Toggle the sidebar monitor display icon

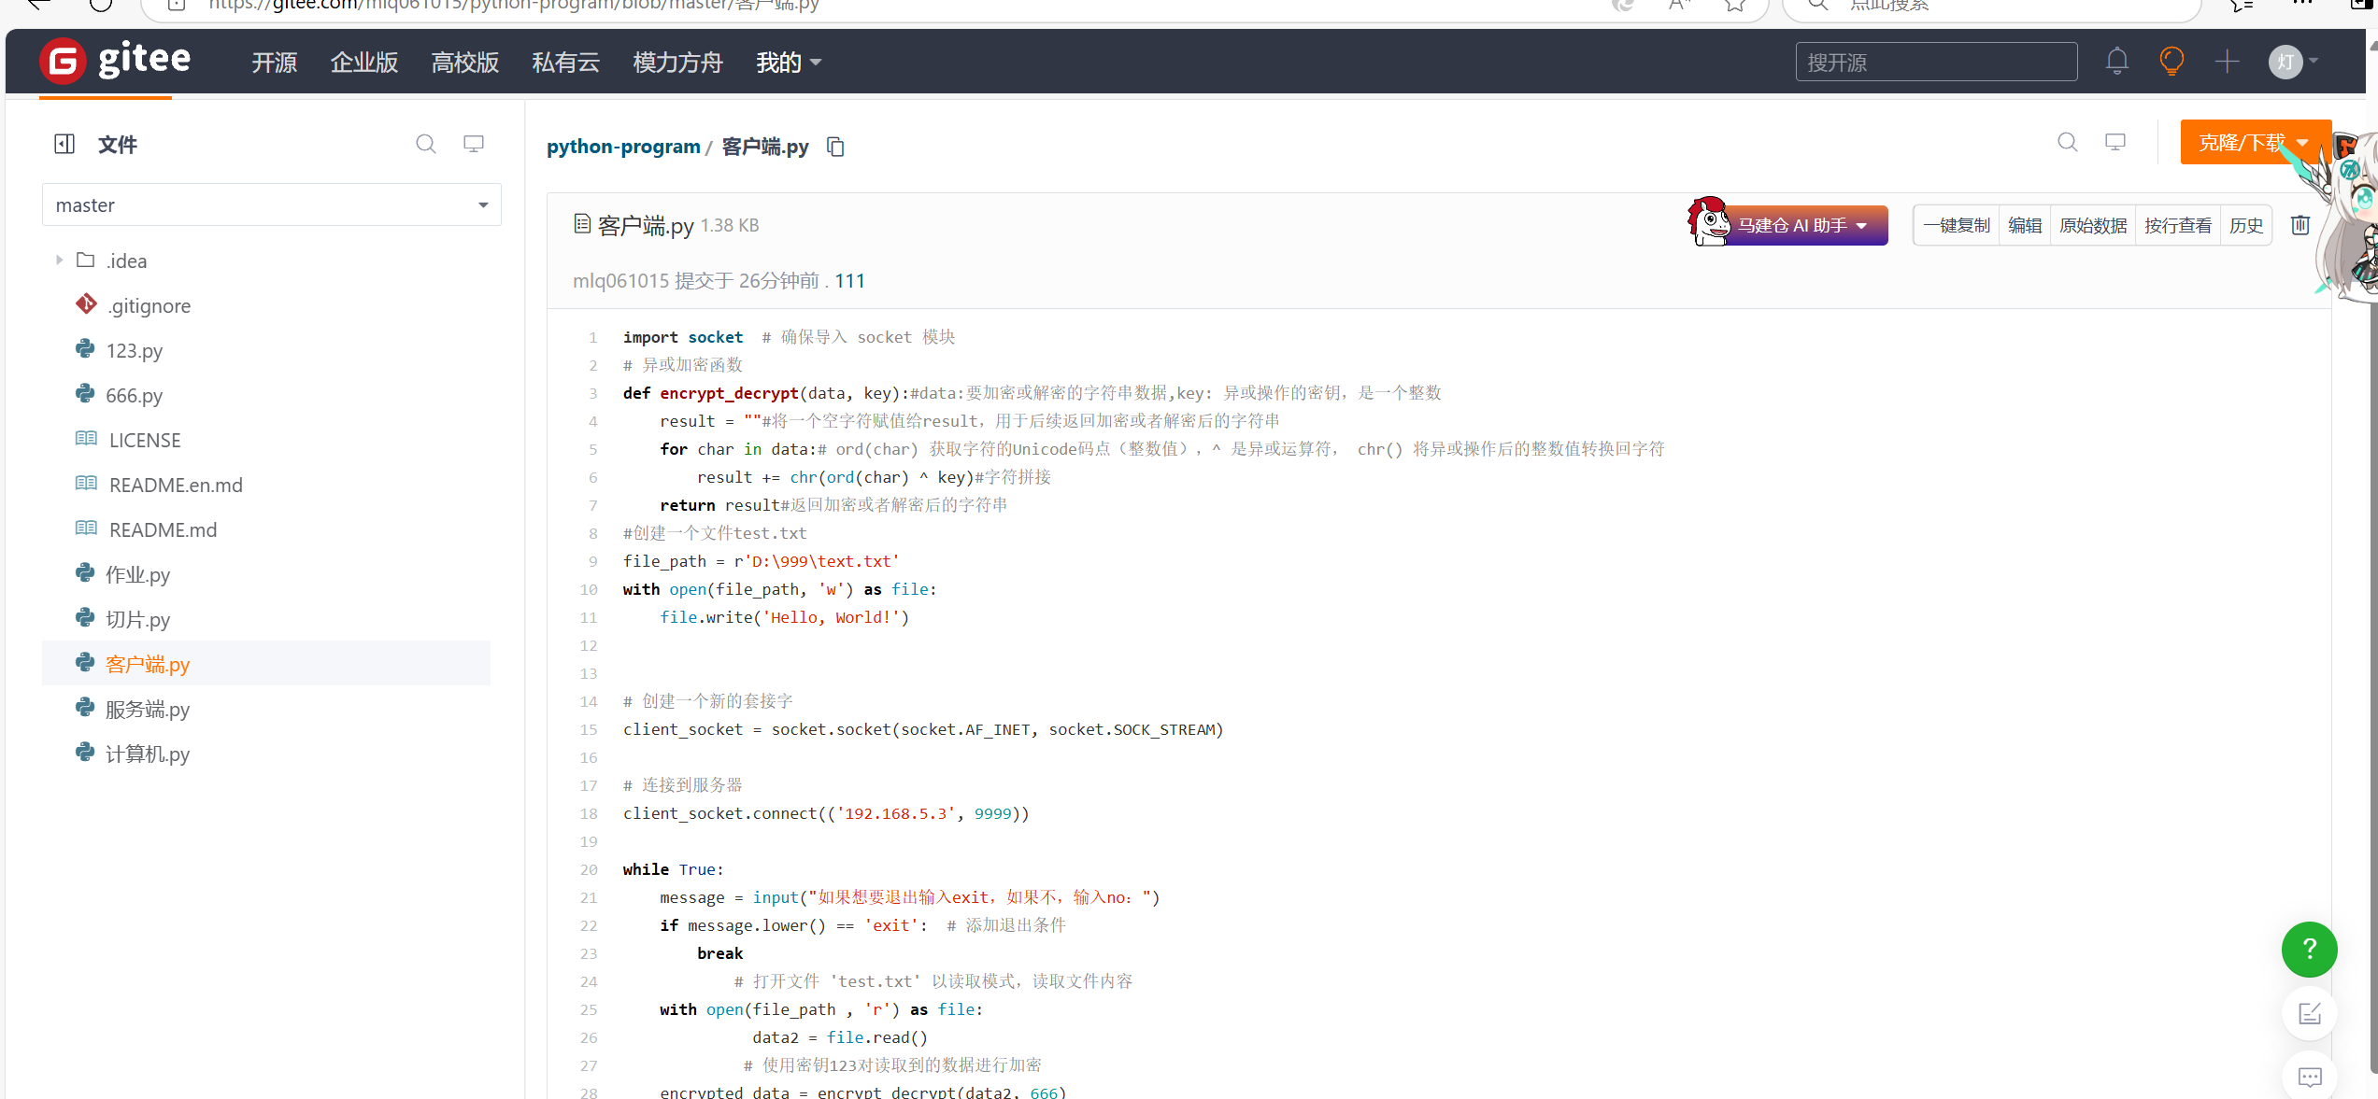click(x=474, y=144)
